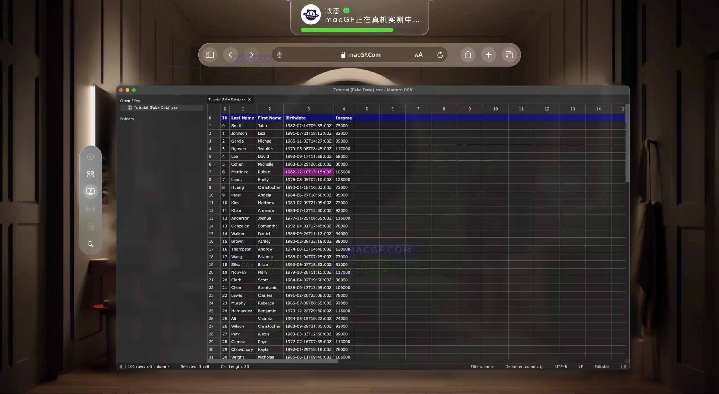Screen dimensions: 719x394
Task: Open a new browser tab
Action: pos(488,55)
